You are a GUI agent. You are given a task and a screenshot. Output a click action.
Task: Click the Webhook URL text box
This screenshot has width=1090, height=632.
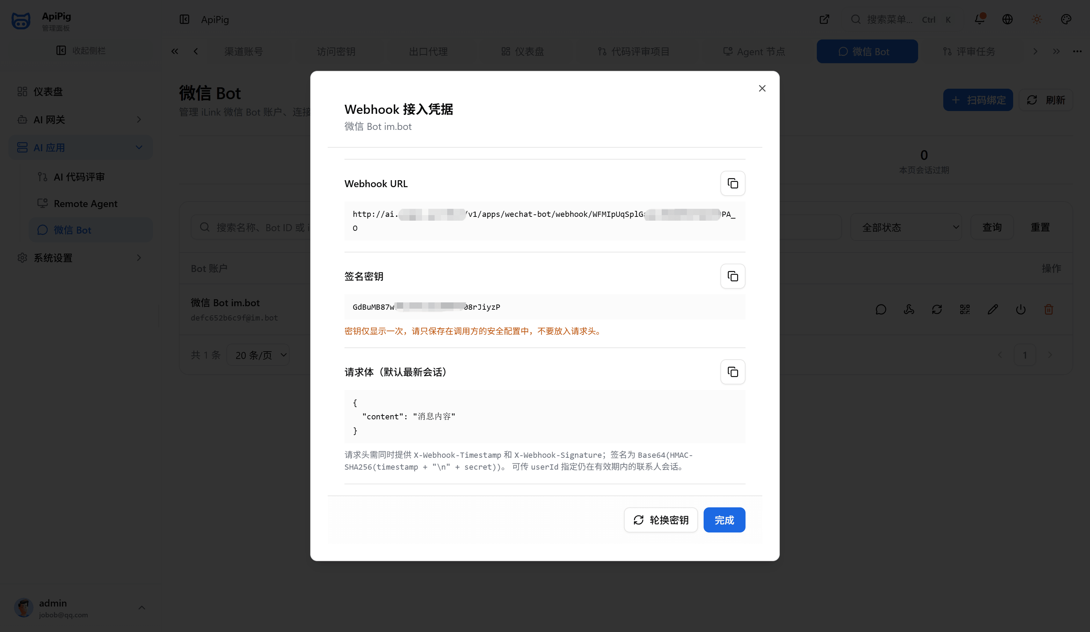[545, 221]
